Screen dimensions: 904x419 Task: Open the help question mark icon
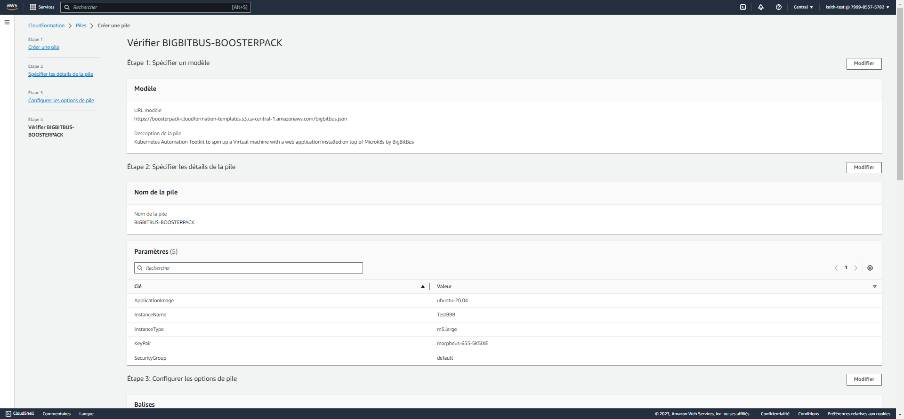(779, 7)
